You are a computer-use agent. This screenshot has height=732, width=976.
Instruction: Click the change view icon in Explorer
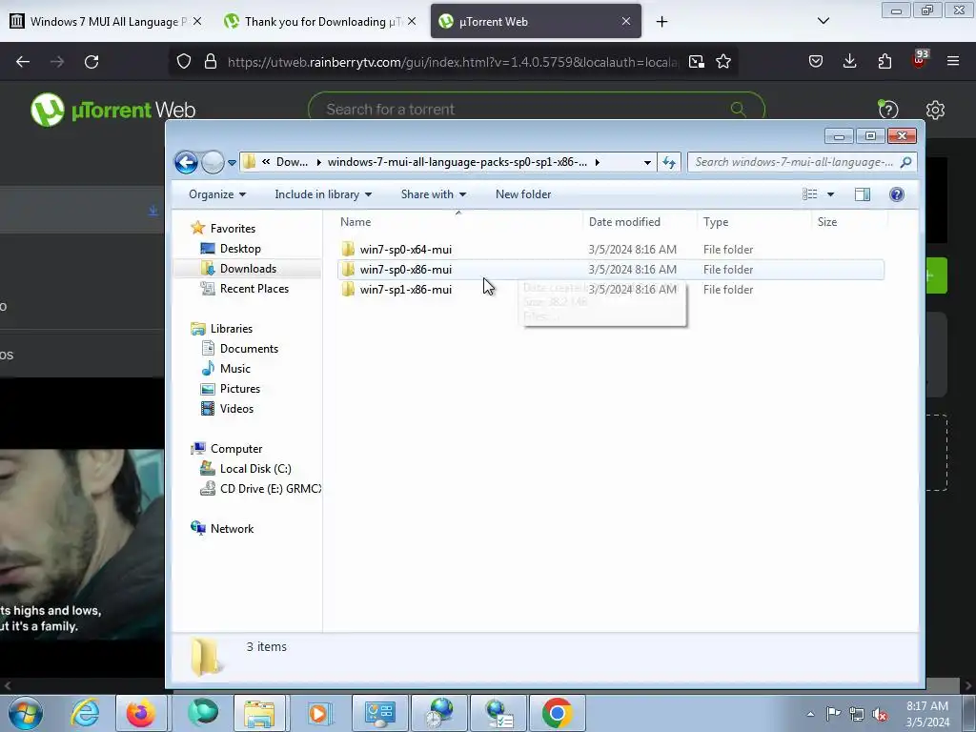(810, 194)
